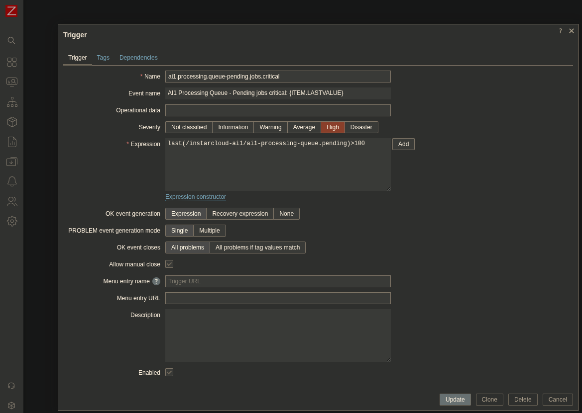Click the Update button
Image resolution: width=582 pixels, height=413 pixels.
(455, 399)
